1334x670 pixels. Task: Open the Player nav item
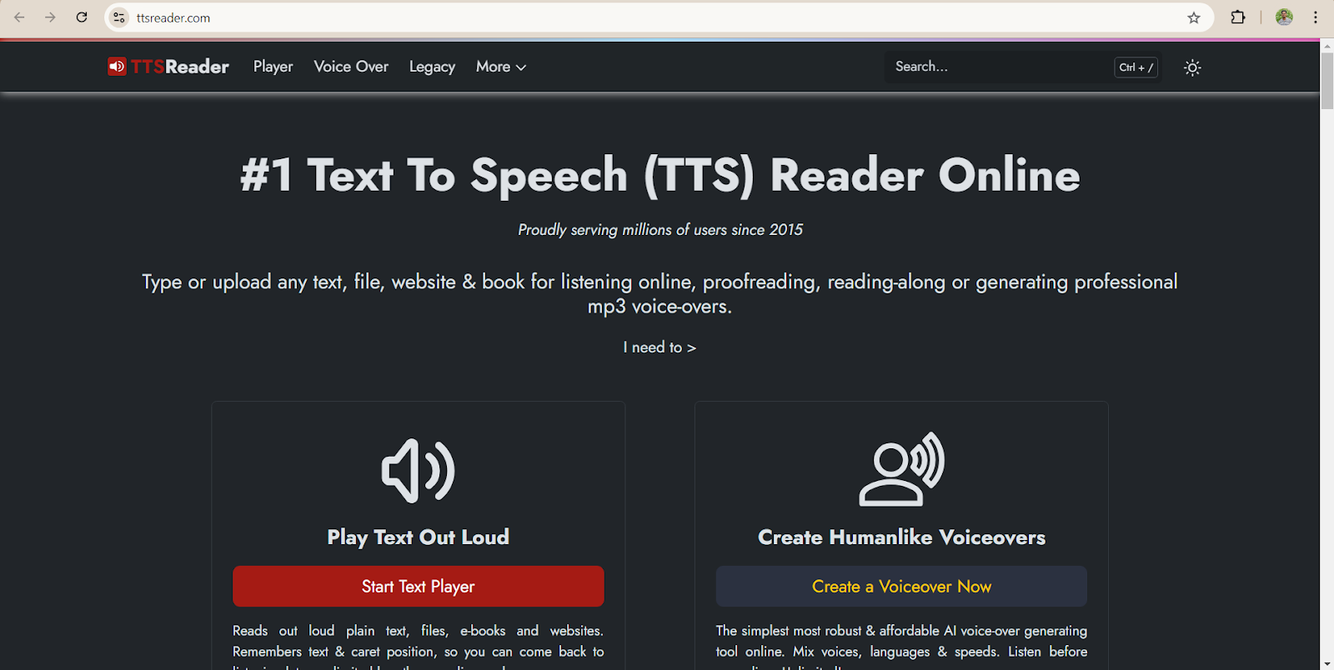(273, 67)
